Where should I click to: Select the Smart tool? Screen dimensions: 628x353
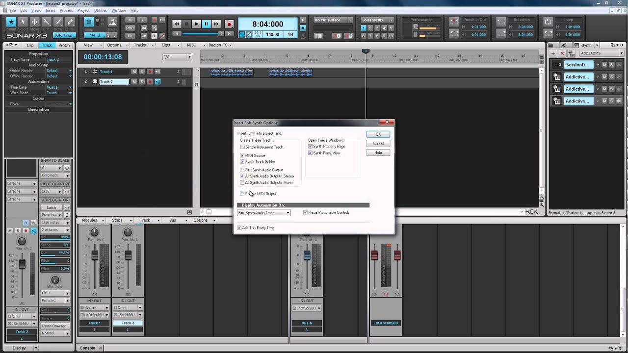click(11, 22)
